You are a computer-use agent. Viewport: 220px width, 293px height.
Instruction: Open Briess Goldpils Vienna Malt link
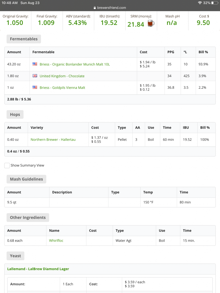62,88
